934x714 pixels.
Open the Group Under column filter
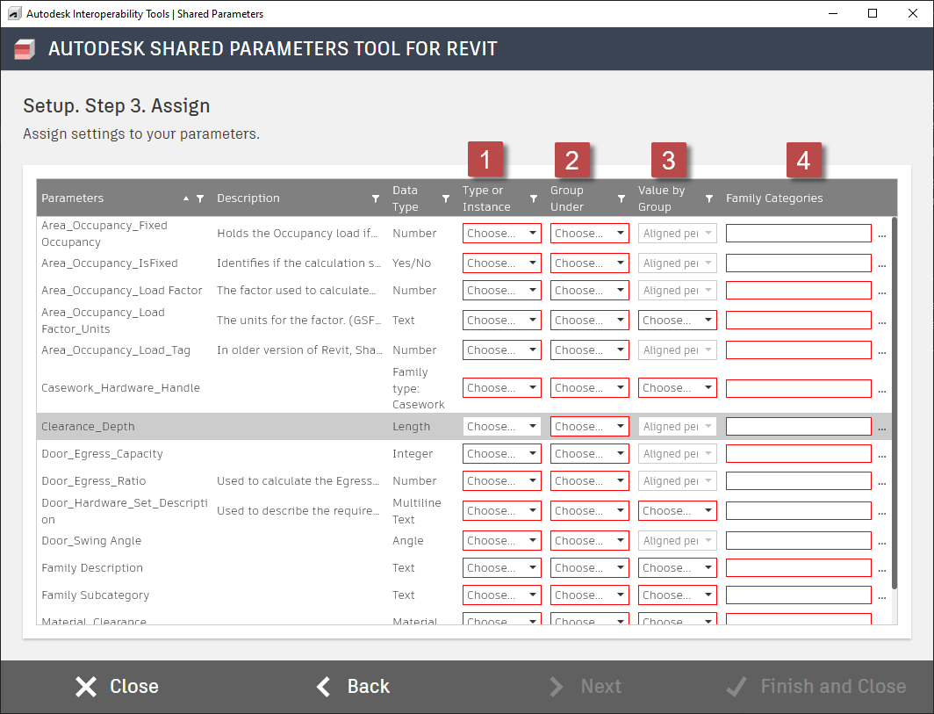click(x=621, y=198)
